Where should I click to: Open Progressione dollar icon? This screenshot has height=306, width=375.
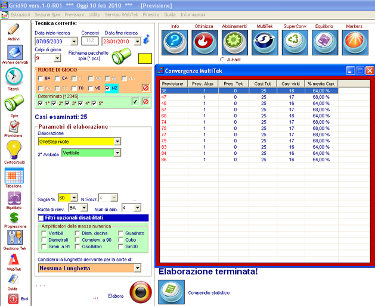14,218
